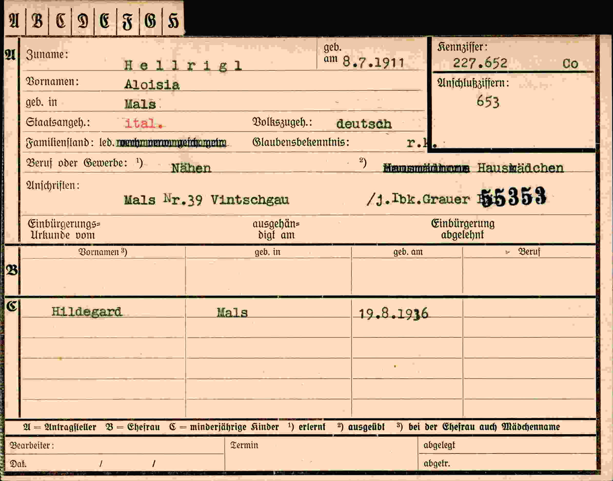Viewport: 613px width, 481px height.
Task: Click the 'geb. am' column header
Action: [408, 252]
